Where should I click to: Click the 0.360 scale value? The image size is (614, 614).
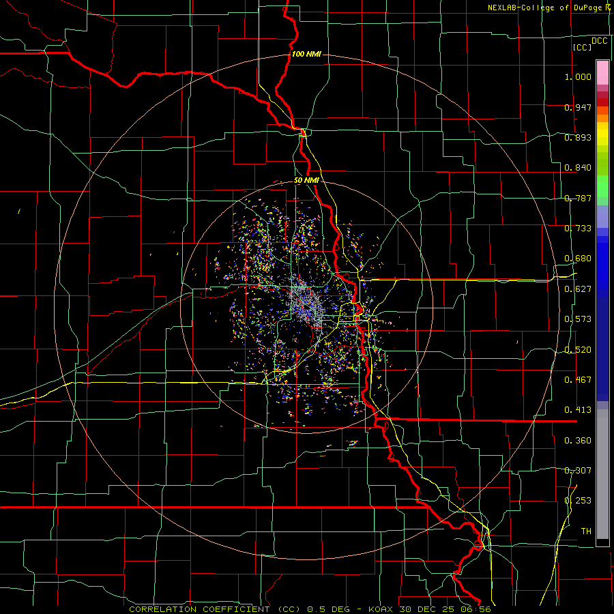point(578,441)
